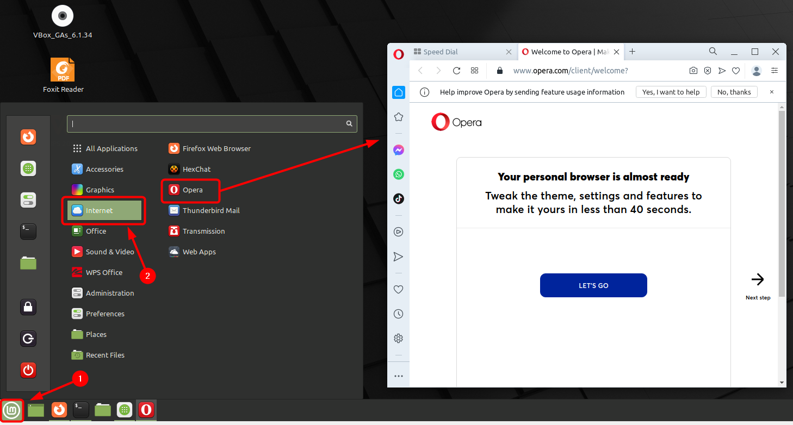Open the ad blocker shield icon
The height and width of the screenshot is (425, 793).
(708, 71)
